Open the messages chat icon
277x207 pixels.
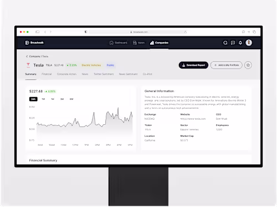(x=233, y=43)
